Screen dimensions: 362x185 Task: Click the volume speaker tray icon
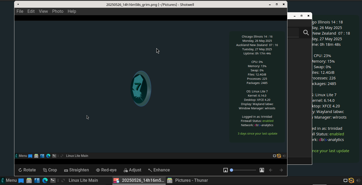(x=358, y=180)
